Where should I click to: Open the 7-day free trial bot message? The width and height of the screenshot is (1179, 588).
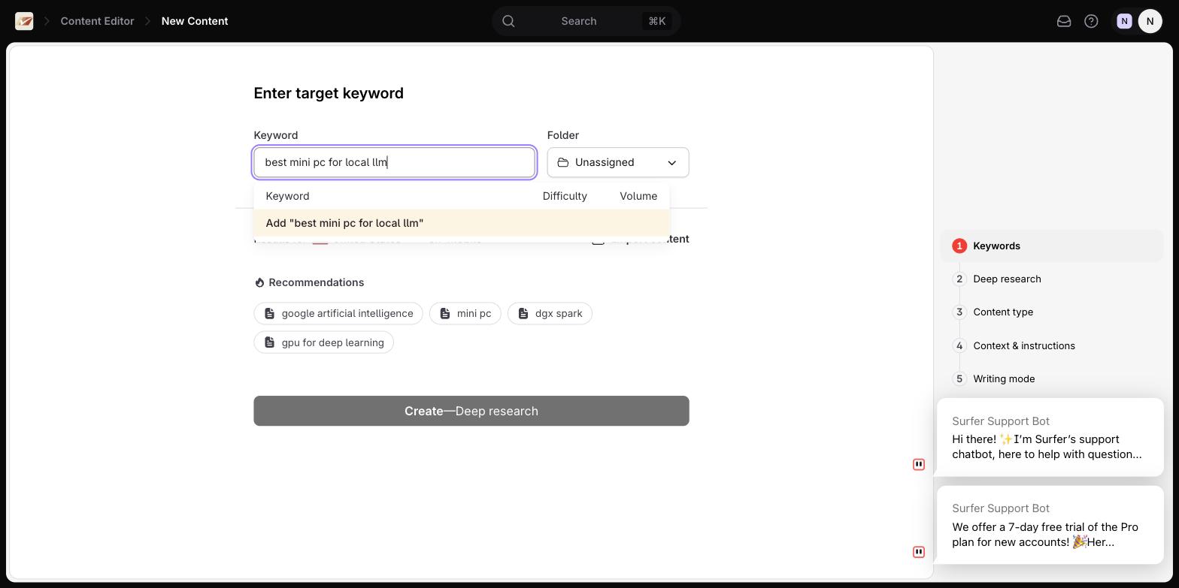pos(1050,525)
